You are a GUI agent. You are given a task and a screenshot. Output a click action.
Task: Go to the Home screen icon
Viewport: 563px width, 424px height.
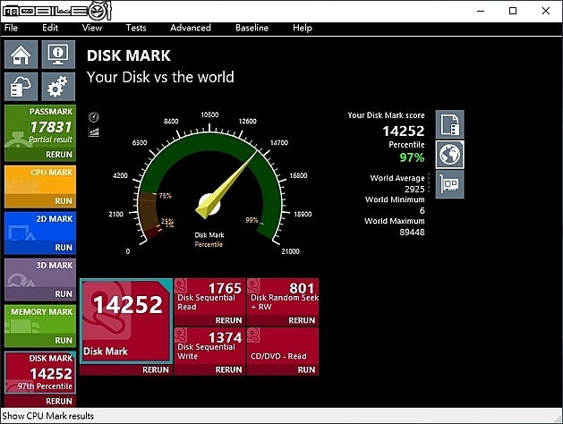(21, 55)
